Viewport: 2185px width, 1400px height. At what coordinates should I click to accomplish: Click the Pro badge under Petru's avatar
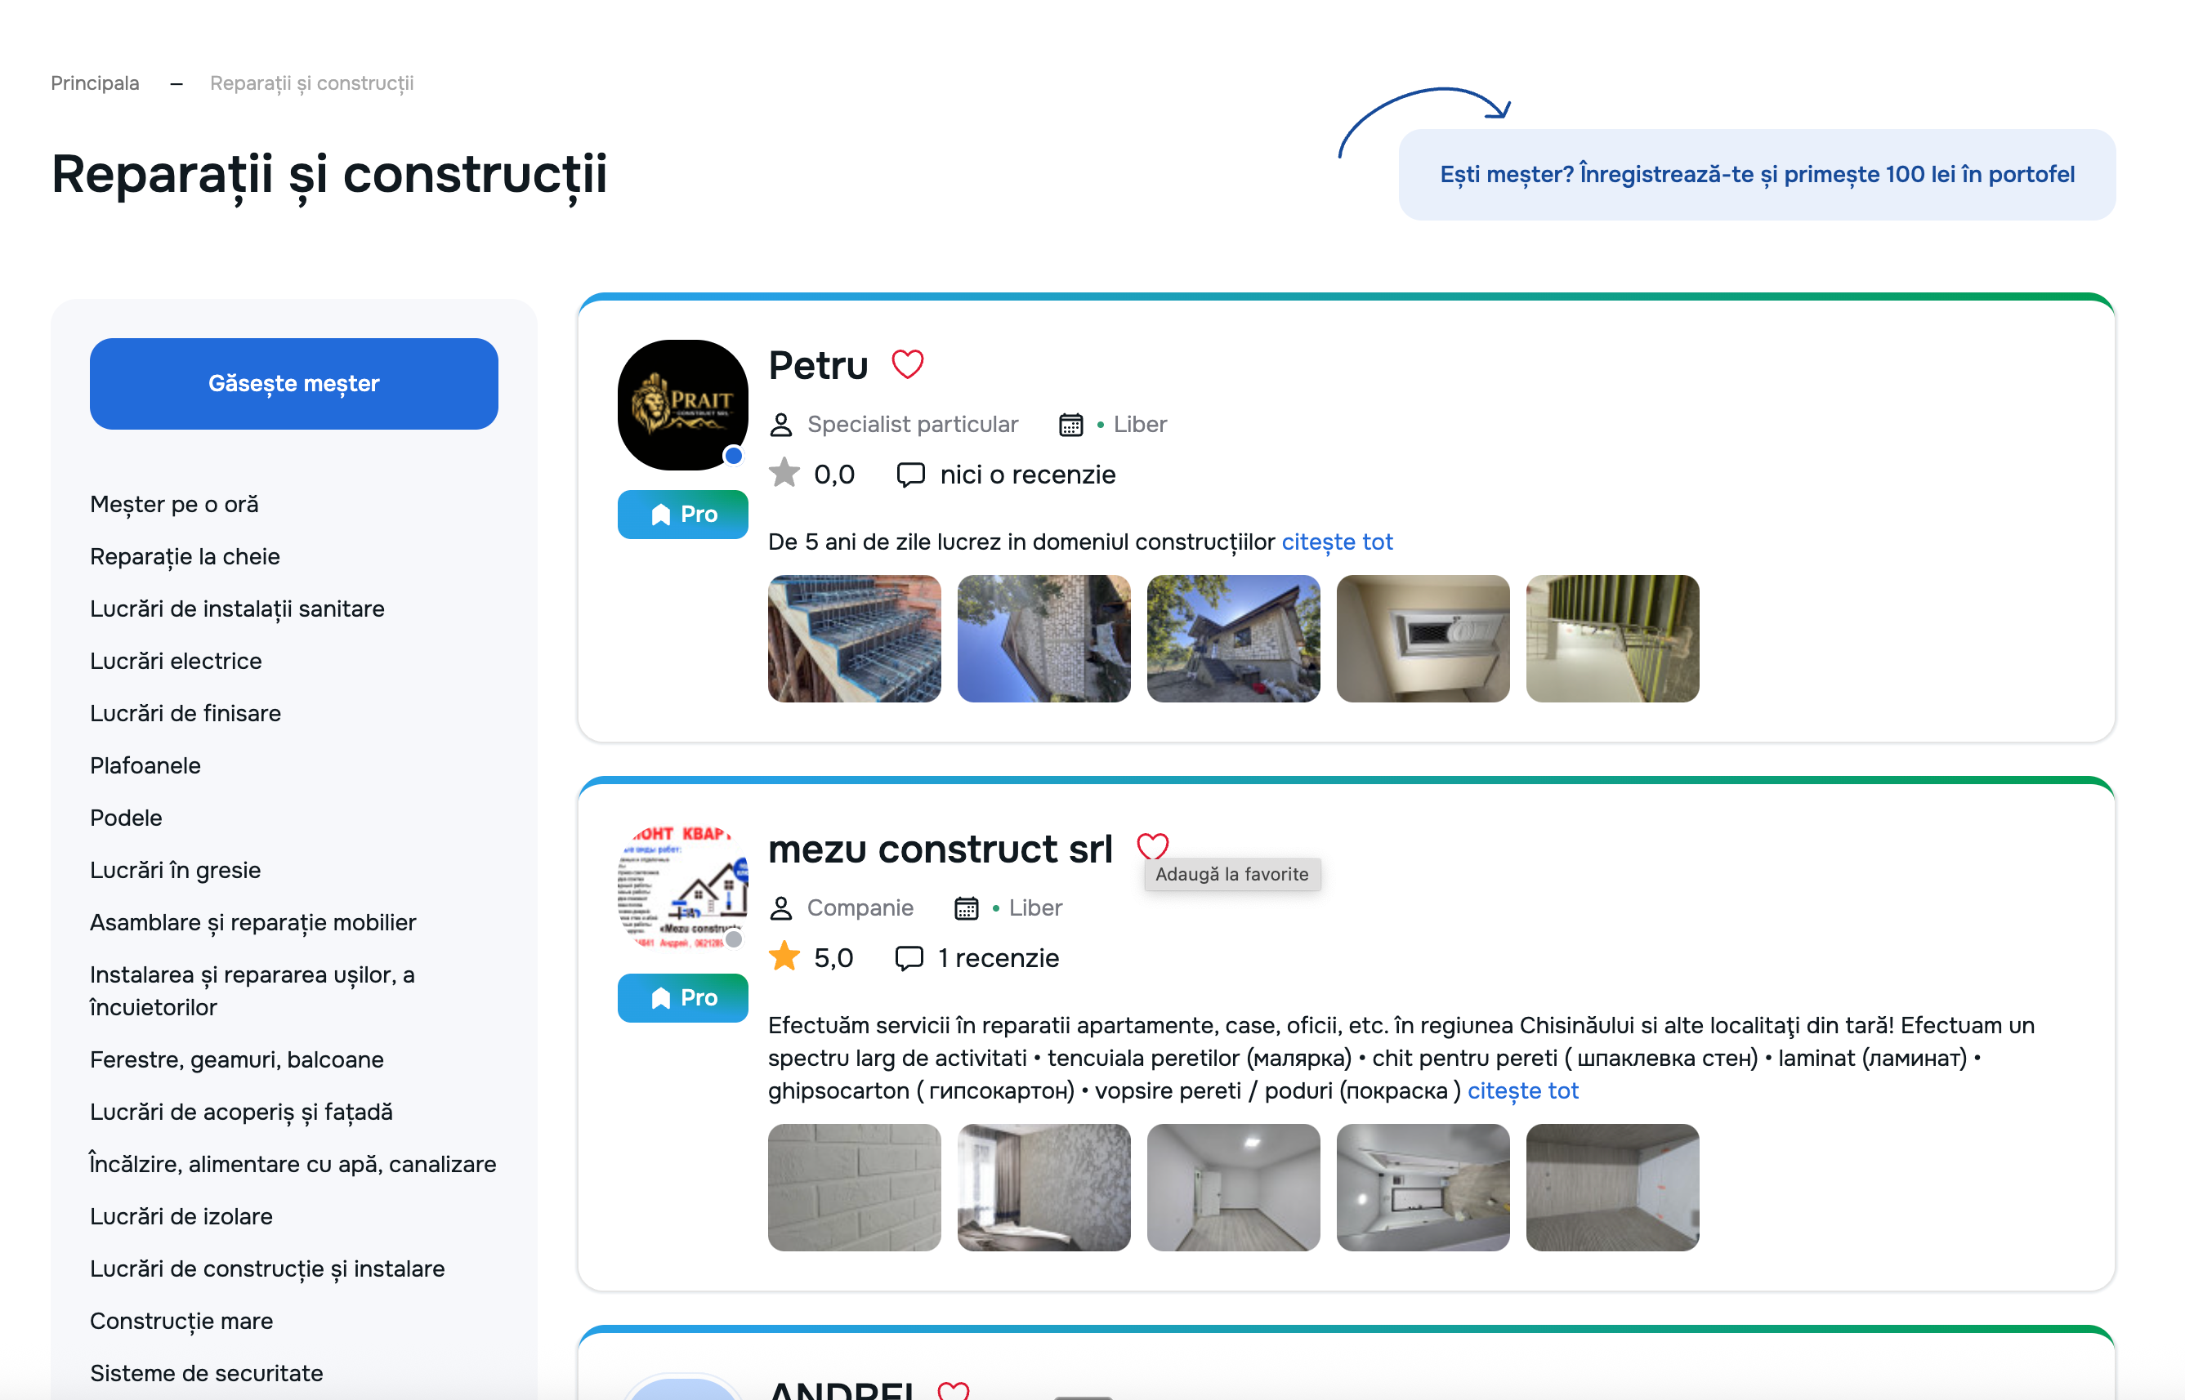click(x=683, y=515)
